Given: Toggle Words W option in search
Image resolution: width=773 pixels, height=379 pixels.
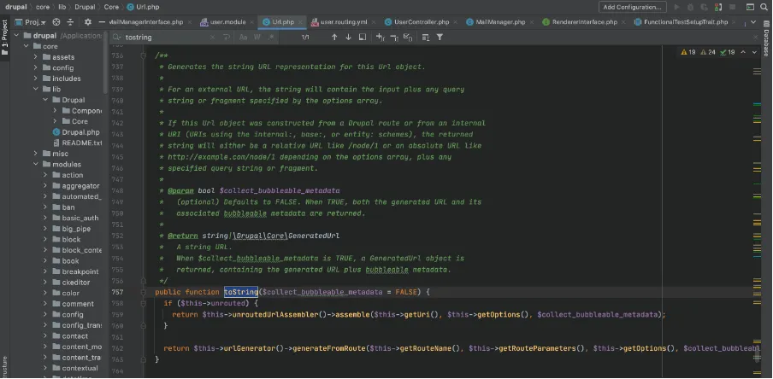Looking at the screenshot, I should 257,37.
